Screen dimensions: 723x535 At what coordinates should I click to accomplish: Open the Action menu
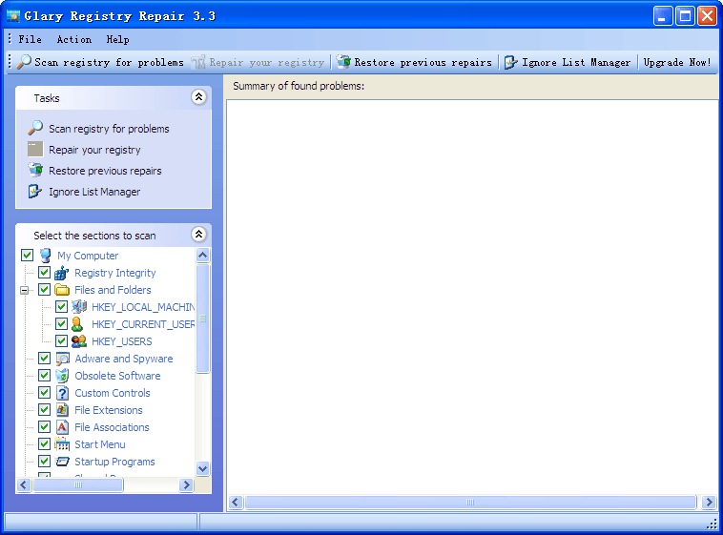click(x=73, y=39)
